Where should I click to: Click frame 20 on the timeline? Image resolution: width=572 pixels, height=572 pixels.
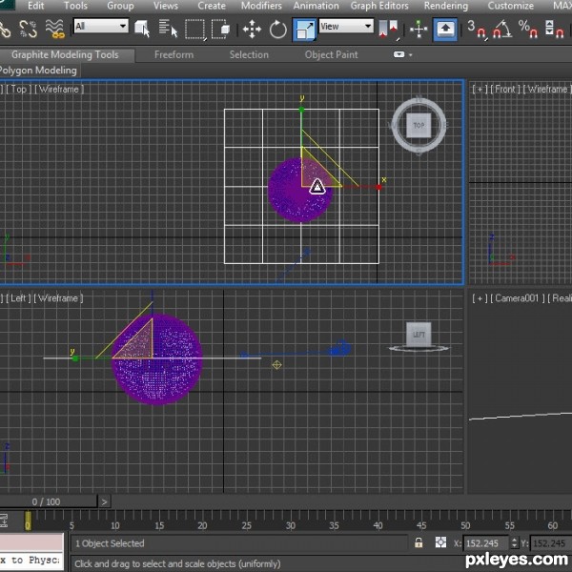(202, 525)
